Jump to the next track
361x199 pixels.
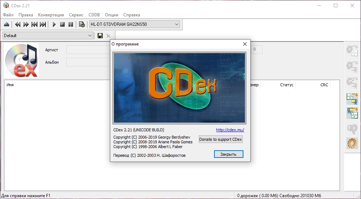[43, 24]
